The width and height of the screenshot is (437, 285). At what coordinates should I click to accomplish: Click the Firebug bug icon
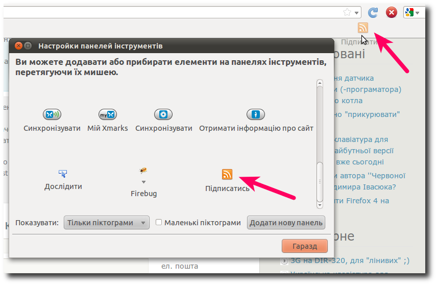coord(143,171)
